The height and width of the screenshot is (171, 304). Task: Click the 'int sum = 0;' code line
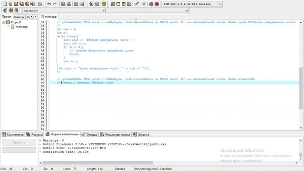click(66, 29)
